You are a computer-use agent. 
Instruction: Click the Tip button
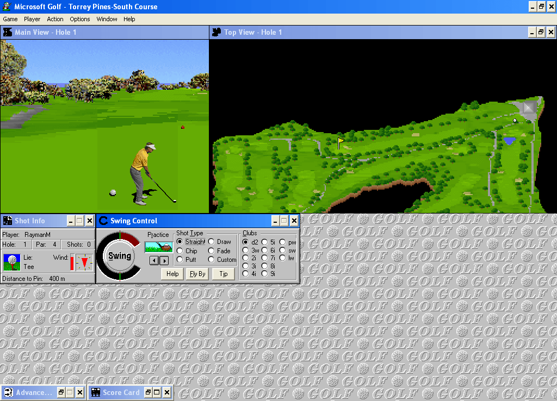tap(223, 274)
